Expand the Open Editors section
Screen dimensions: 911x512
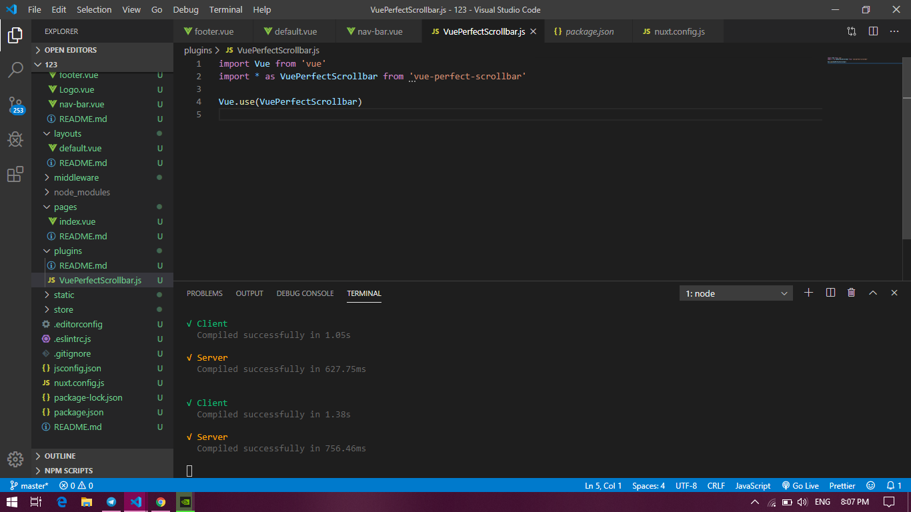click(102, 50)
